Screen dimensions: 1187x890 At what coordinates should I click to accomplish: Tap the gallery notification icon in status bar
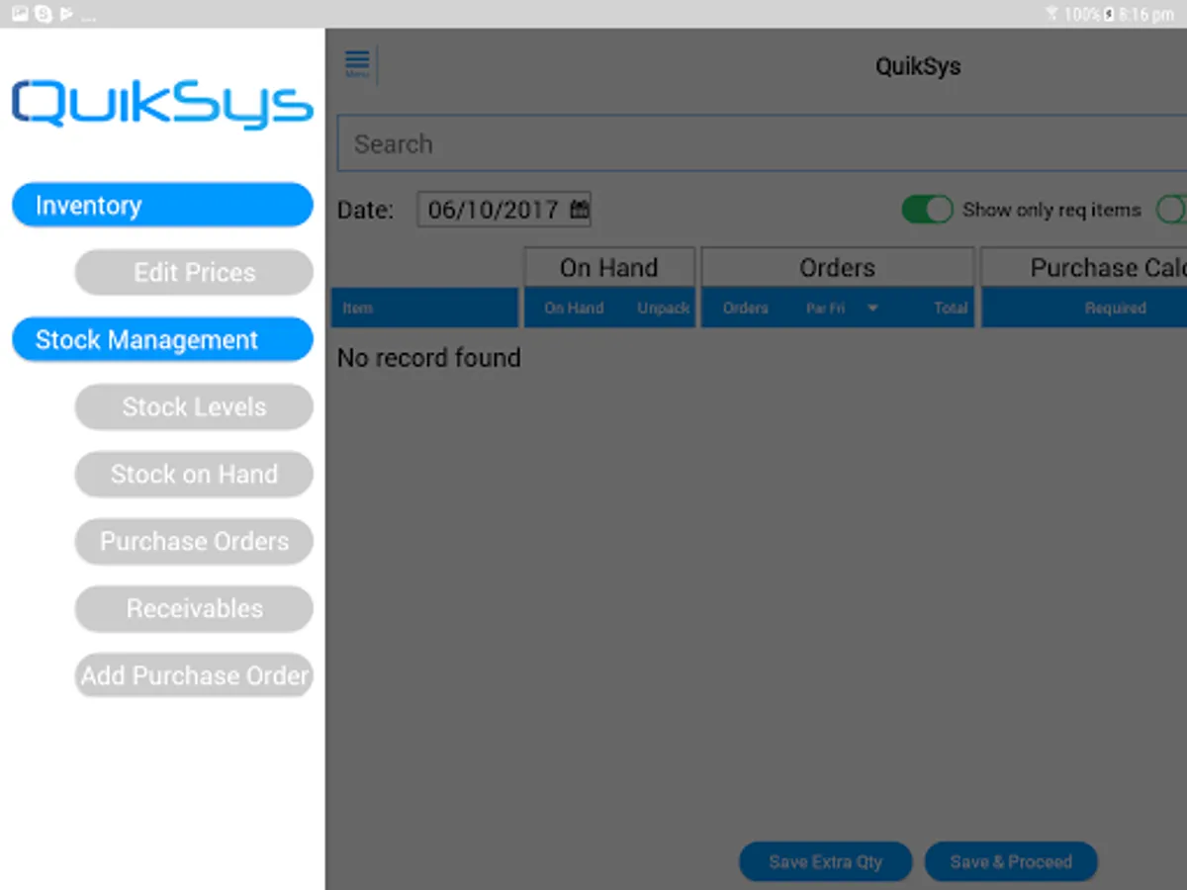pos(20,14)
